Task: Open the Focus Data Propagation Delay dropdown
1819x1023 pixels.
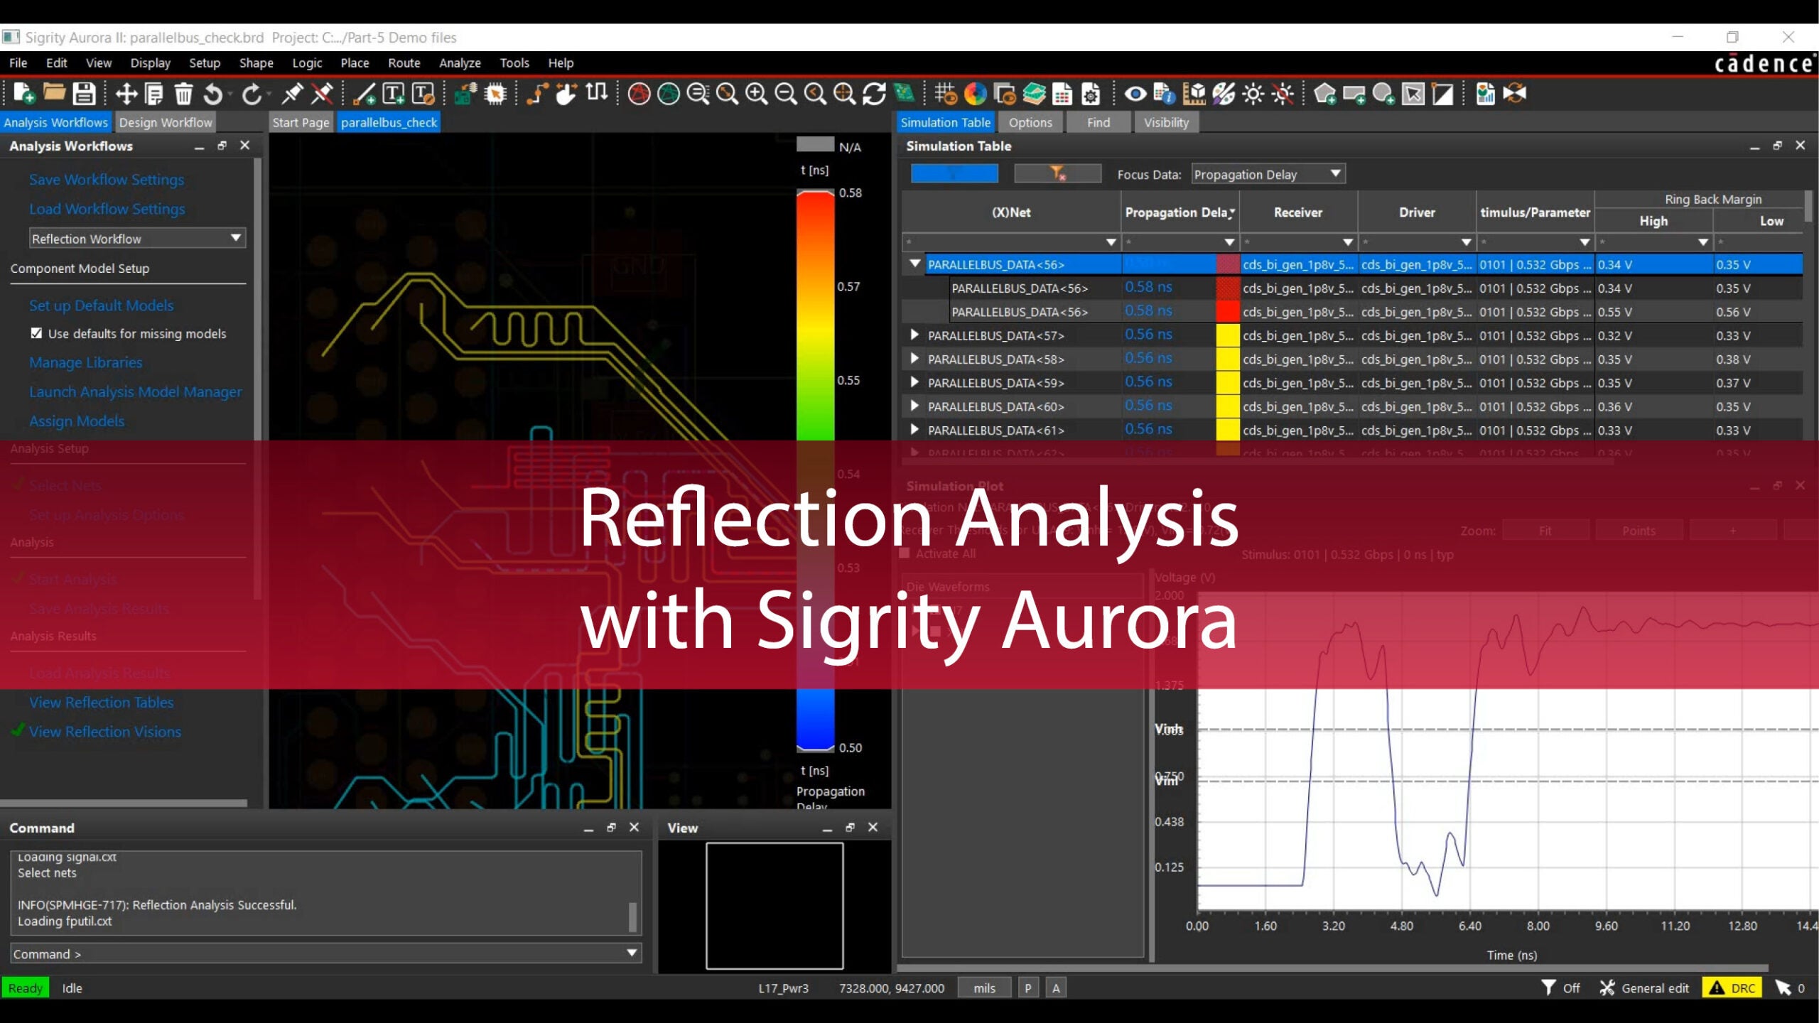Action: (x=1268, y=174)
